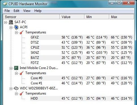
Task: Collapse the Intel Mobile Core 2 Duo node
Action: pos(11,68)
